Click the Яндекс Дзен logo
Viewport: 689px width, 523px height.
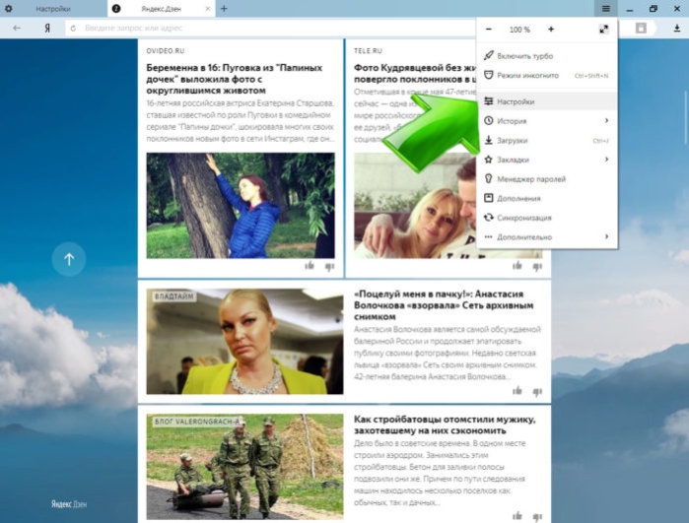[x=69, y=504]
